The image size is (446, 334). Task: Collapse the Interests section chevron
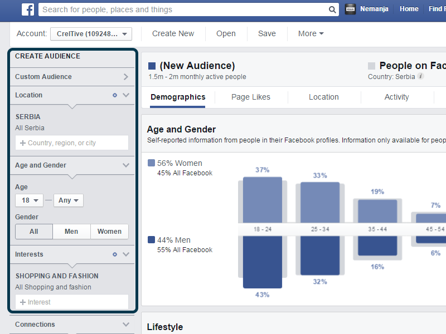(126, 254)
